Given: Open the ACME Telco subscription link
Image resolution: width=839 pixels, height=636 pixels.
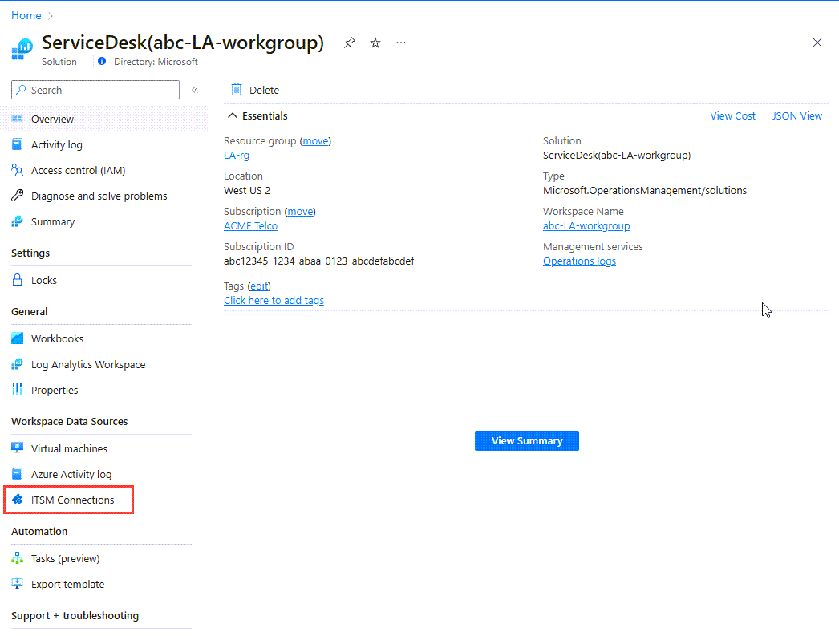Looking at the screenshot, I should (250, 225).
